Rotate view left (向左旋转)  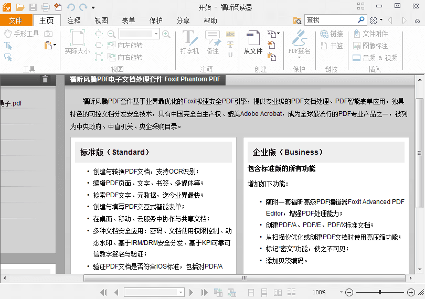click(125, 46)
